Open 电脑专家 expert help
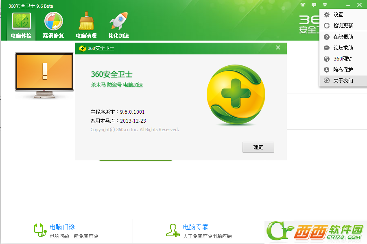The height and width of the screenshot is (244, 367). tap(196, 227)
